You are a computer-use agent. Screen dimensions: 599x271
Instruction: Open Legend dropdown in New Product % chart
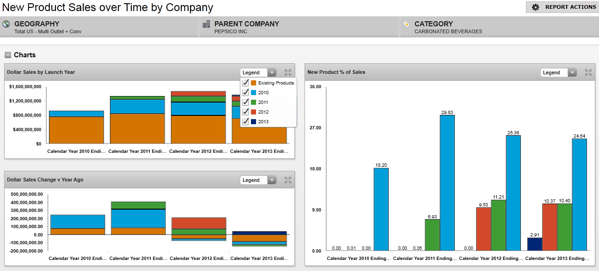[x=559, y=72]
